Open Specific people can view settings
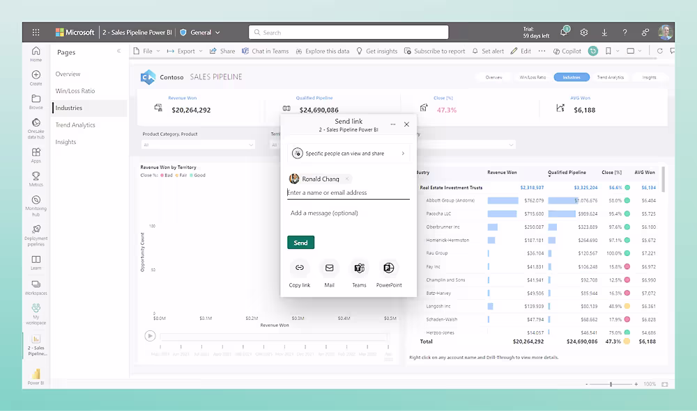697x411 pixels. click(x=348, y=153)
